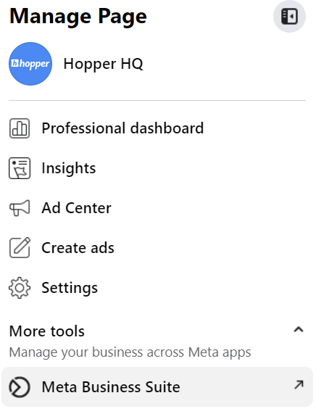Screen dimensions: 316x414
Task: Toggle the More tools section heading
Action: pos(47,331)
